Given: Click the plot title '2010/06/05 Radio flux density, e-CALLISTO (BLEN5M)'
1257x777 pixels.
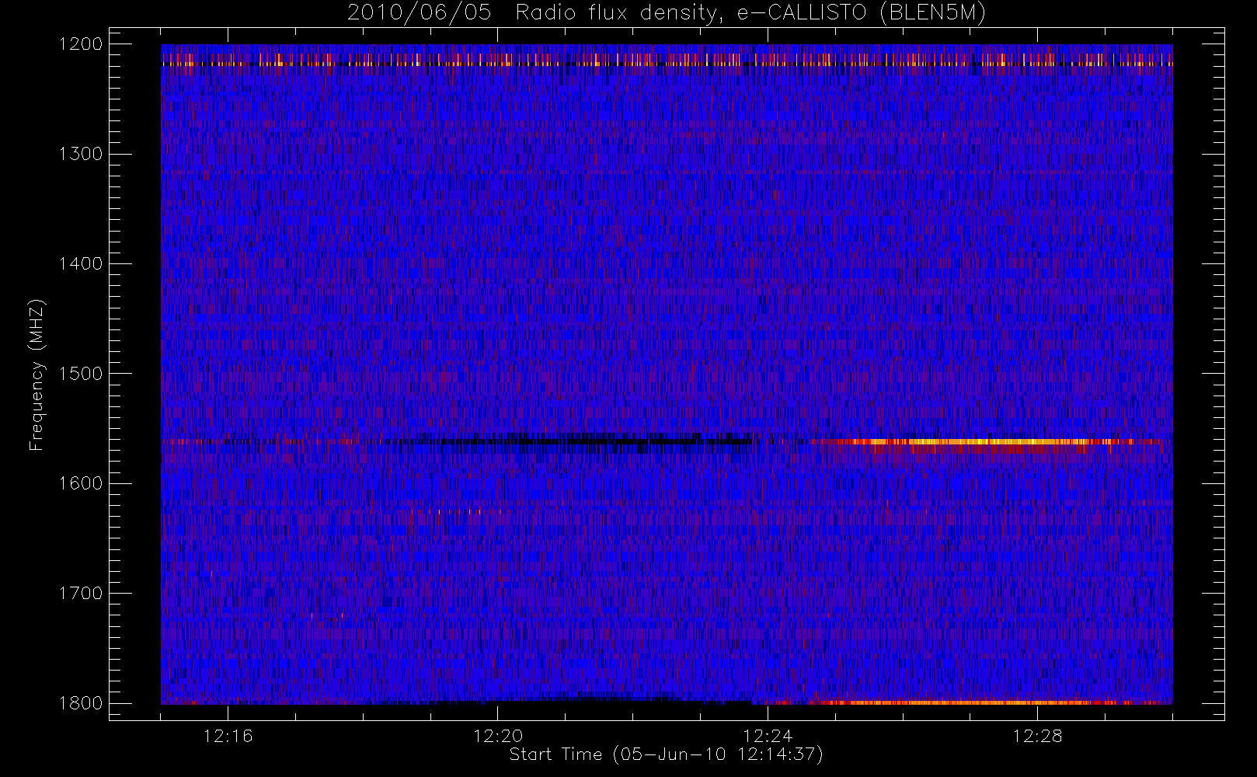Looking at the screenshot, I should tap(666, 12).
